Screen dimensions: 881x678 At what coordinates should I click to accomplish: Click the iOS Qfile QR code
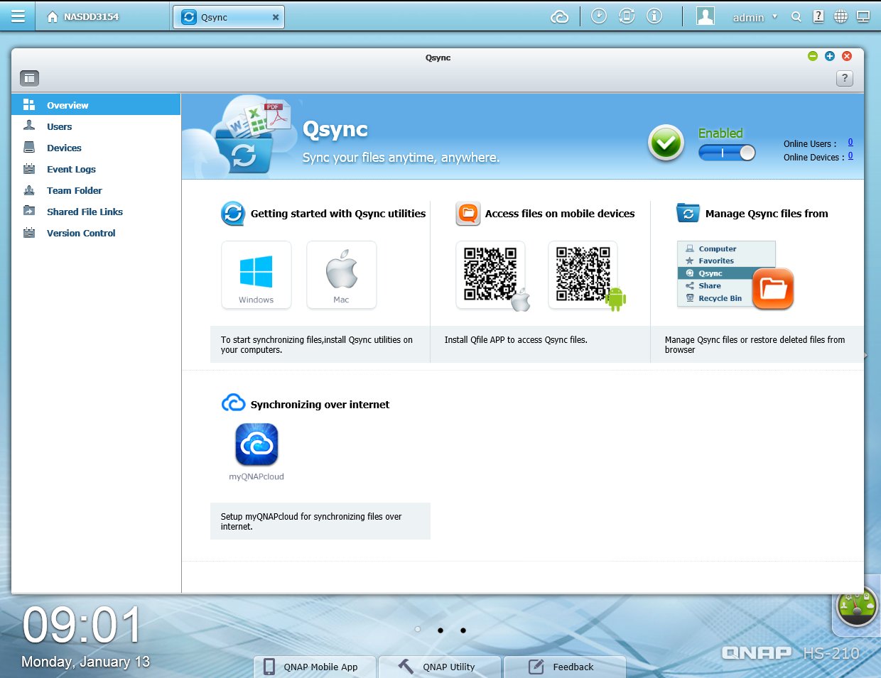[491, 275]
